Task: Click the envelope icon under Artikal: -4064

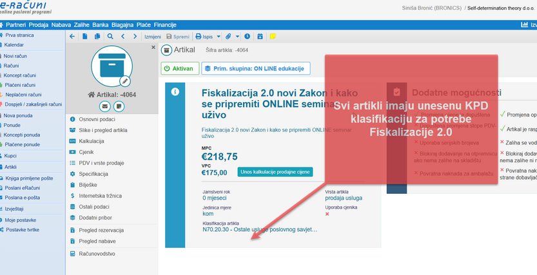Action: (x=105, y=106)
